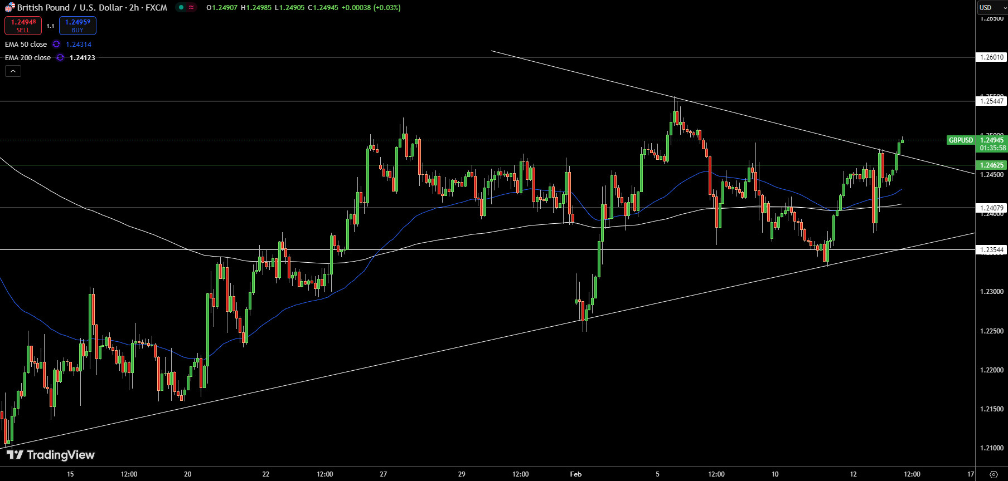Select the horizontal line at 1.23544
The height and width of the screenshot is (481, 1008).
[x=487, y=249]
